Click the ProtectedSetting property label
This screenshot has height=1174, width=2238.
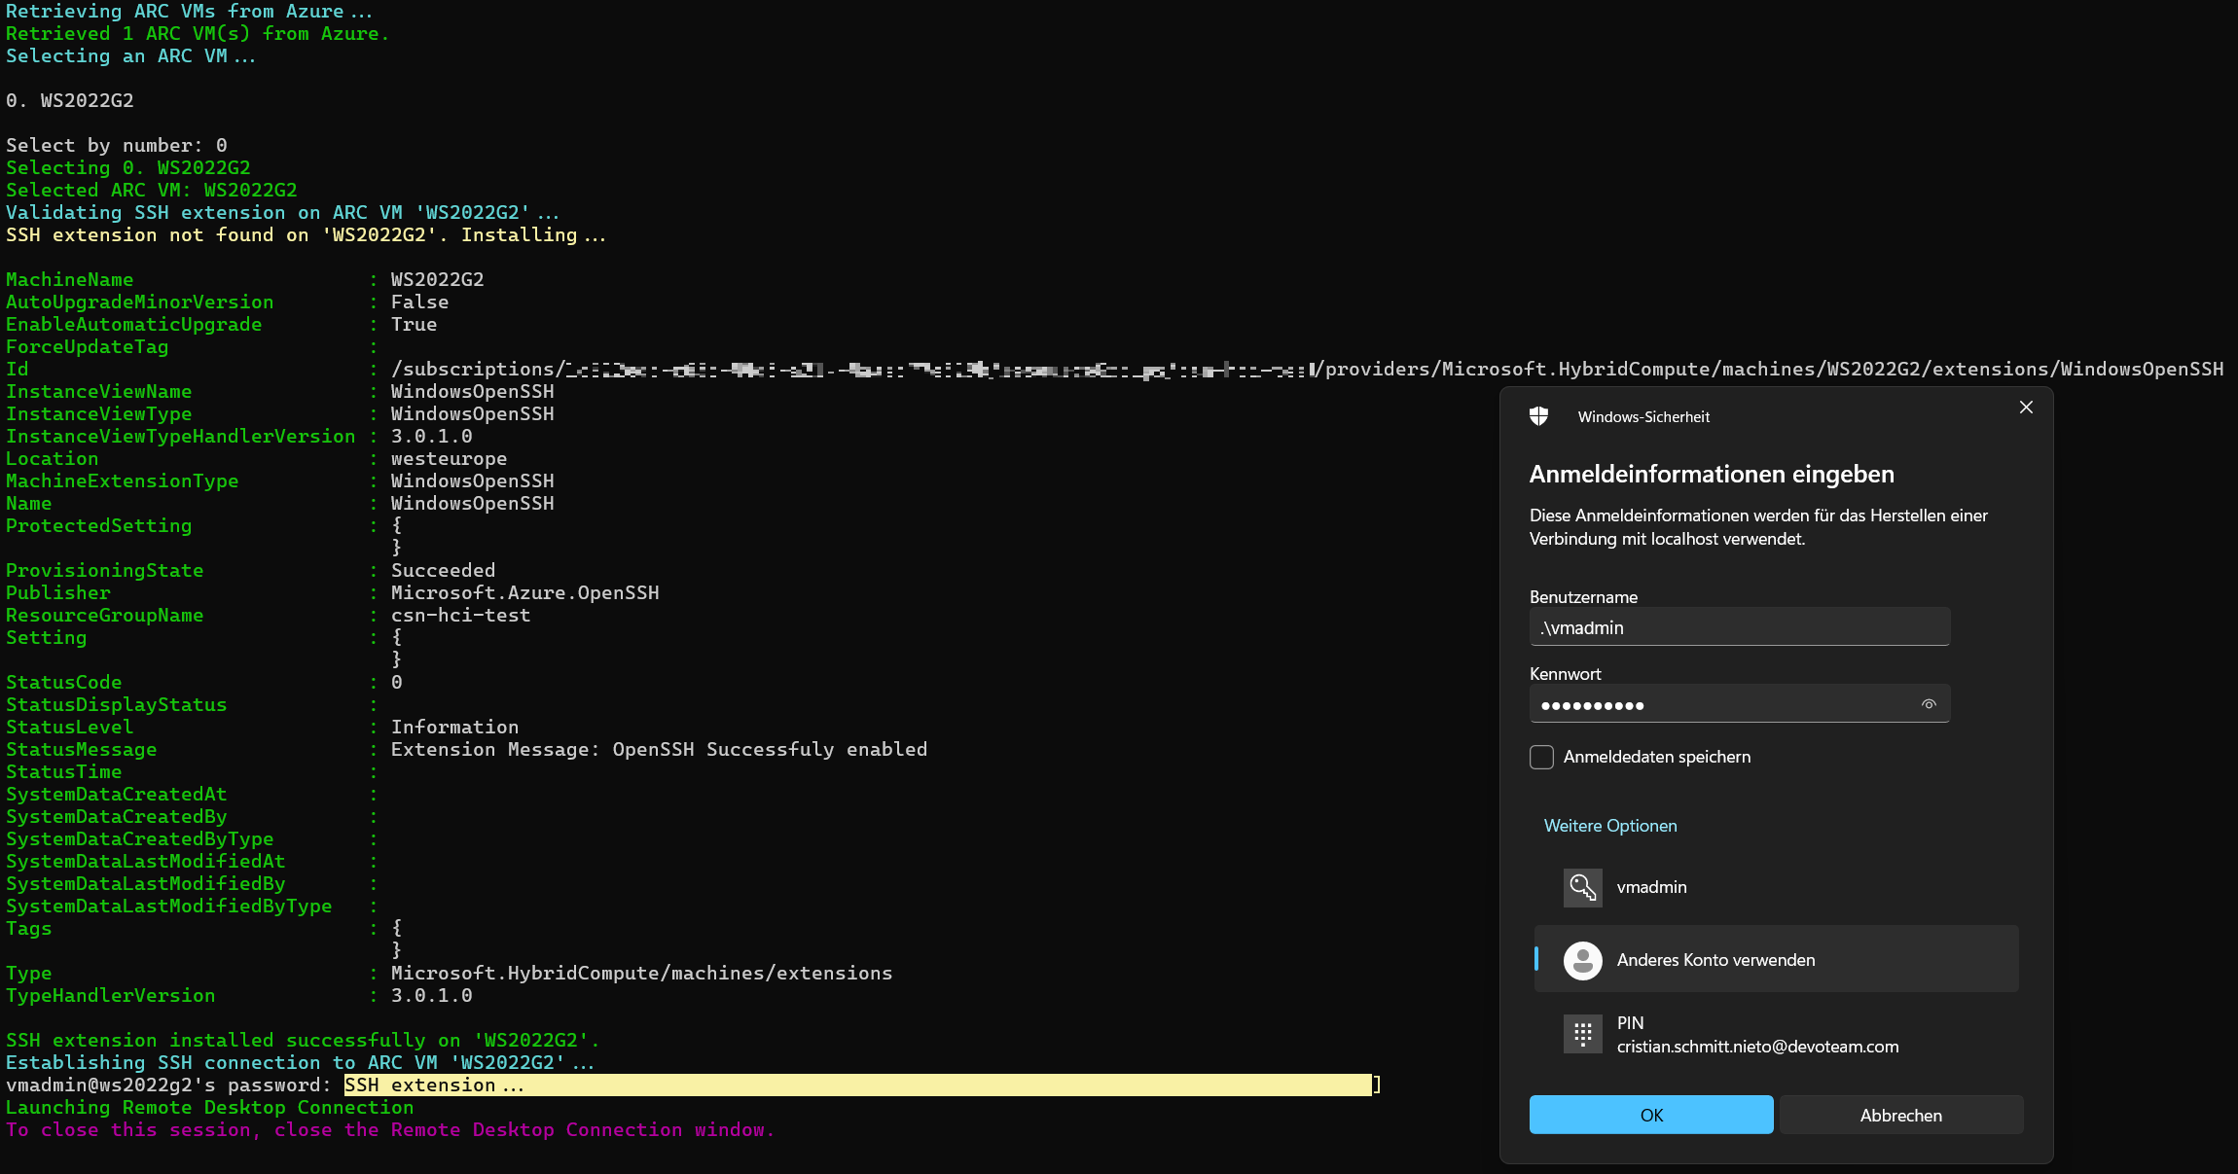click(x=98, y=525)
